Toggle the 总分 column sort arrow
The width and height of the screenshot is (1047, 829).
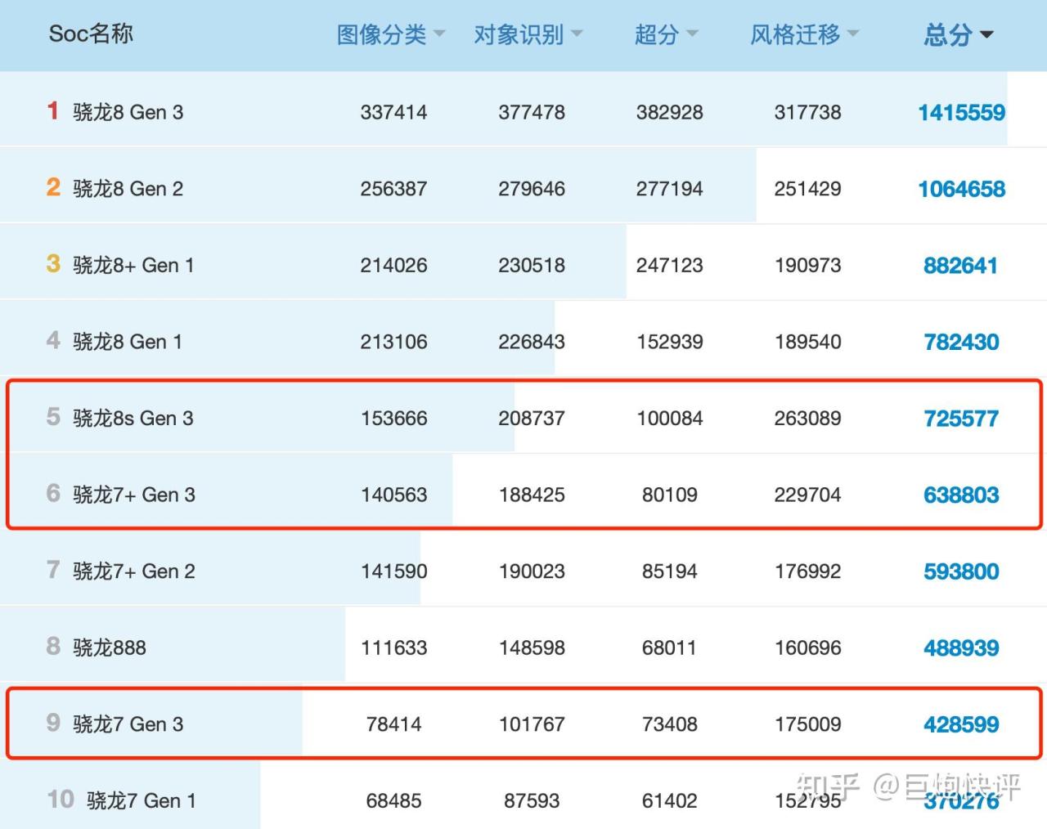[986, 34]
